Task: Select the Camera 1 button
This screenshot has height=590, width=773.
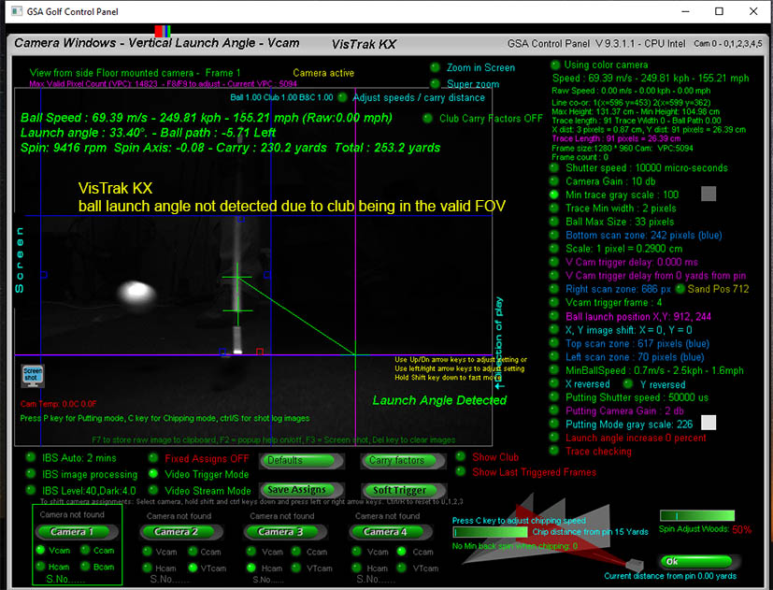Action: [x=77, y=532]
